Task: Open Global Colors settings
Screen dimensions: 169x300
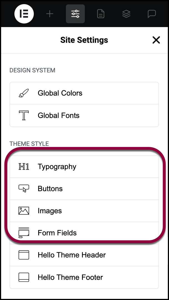Action: tap(84, 93)
